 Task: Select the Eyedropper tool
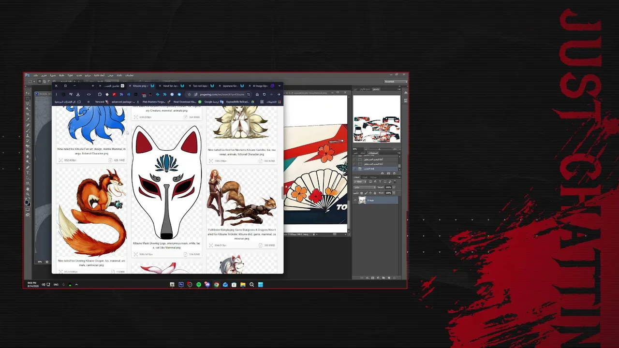coord(28,119)
